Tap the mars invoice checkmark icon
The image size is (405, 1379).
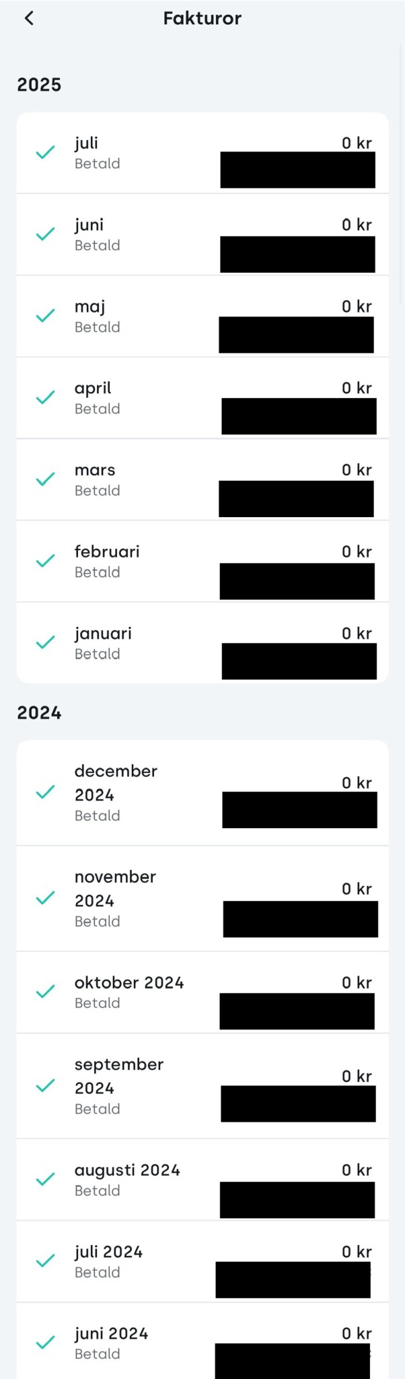point(45,479)
